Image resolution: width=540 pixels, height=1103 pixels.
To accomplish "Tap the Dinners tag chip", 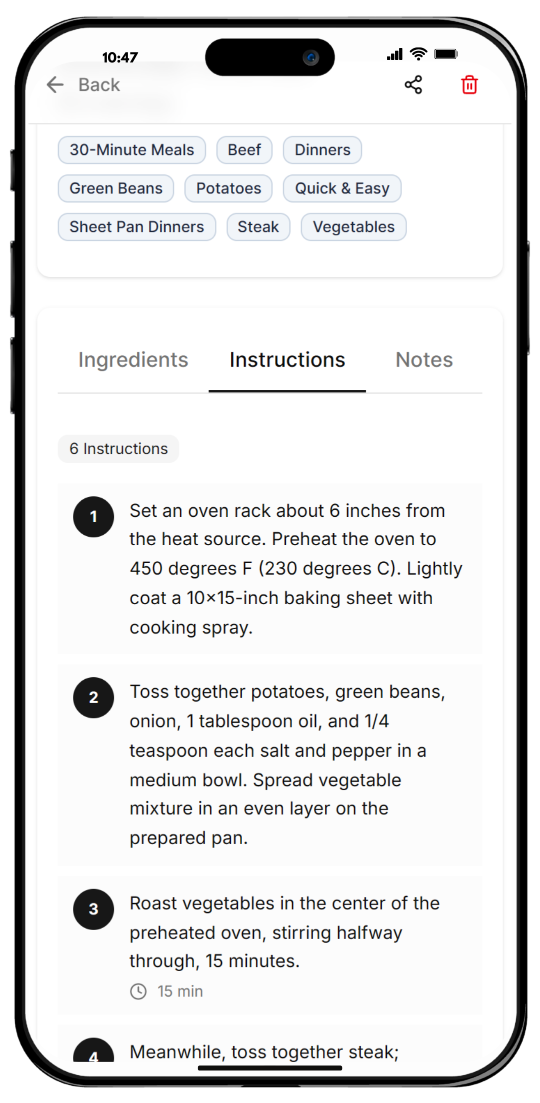I will coord(322,150).
